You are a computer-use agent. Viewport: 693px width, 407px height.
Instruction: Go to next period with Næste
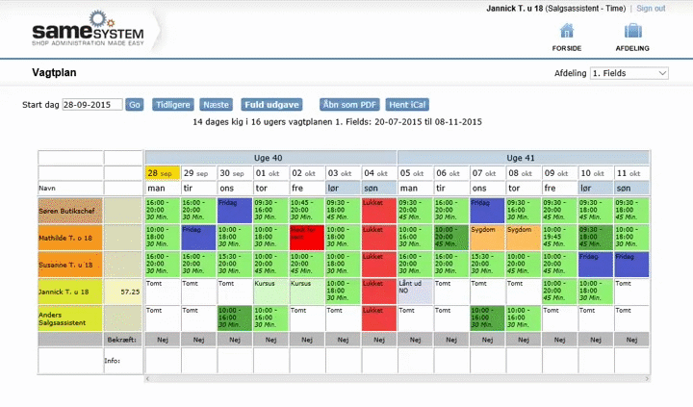point(218,104)
